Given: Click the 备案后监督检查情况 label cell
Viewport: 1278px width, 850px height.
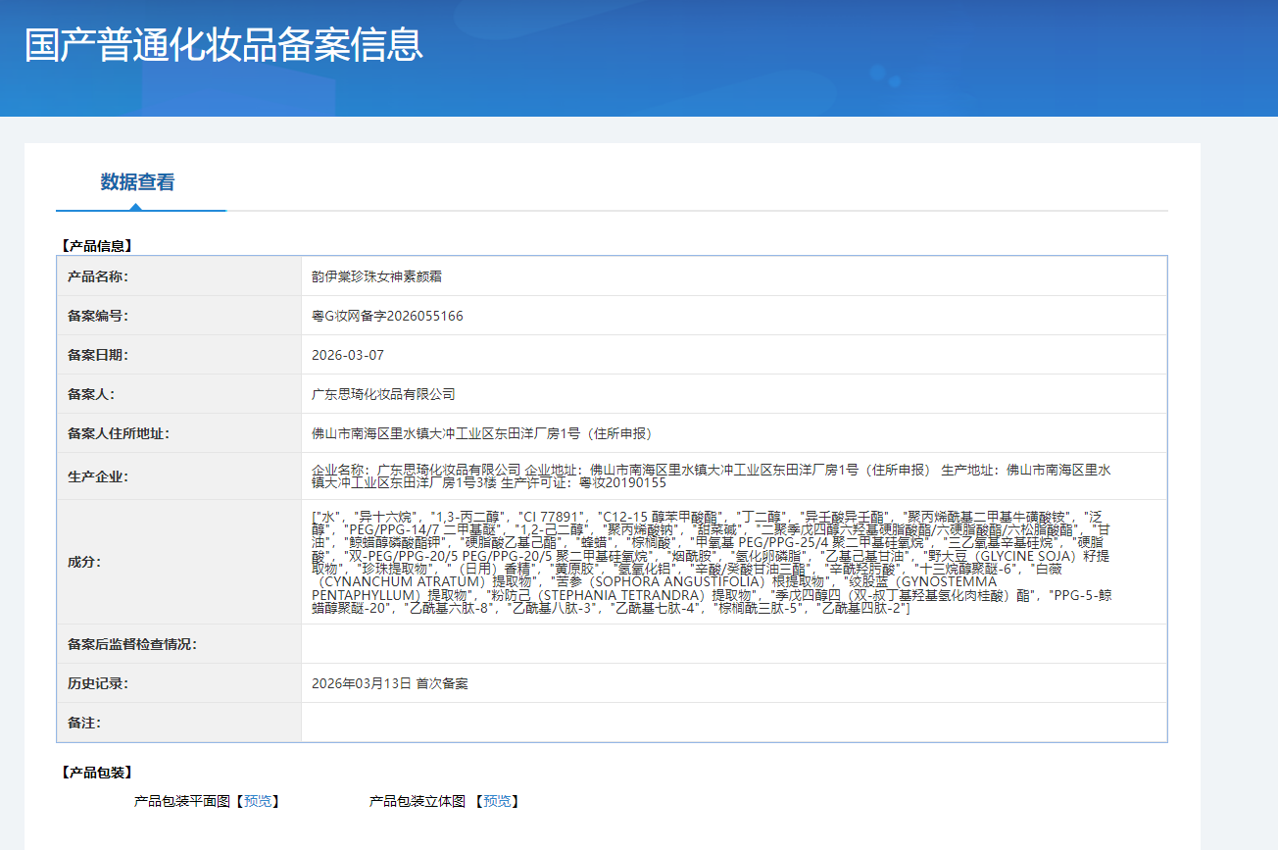Looking at the screenshot, I should click(179, 644).
